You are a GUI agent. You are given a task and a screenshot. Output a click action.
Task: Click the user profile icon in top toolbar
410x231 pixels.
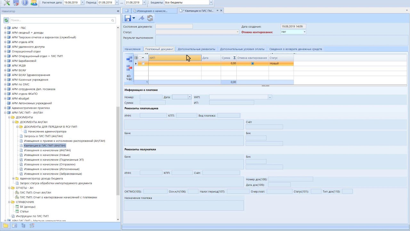(x=34, y=3)
